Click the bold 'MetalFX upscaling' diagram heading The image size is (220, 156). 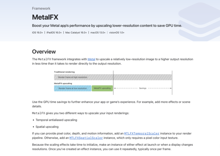[63, 83]
